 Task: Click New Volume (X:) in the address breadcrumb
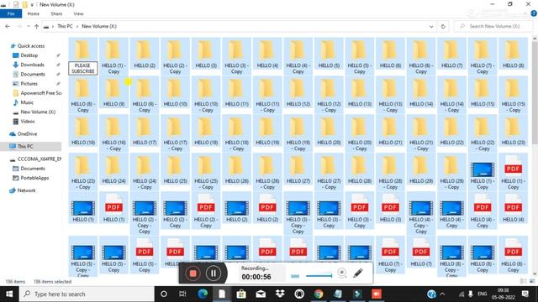[99, 26]
